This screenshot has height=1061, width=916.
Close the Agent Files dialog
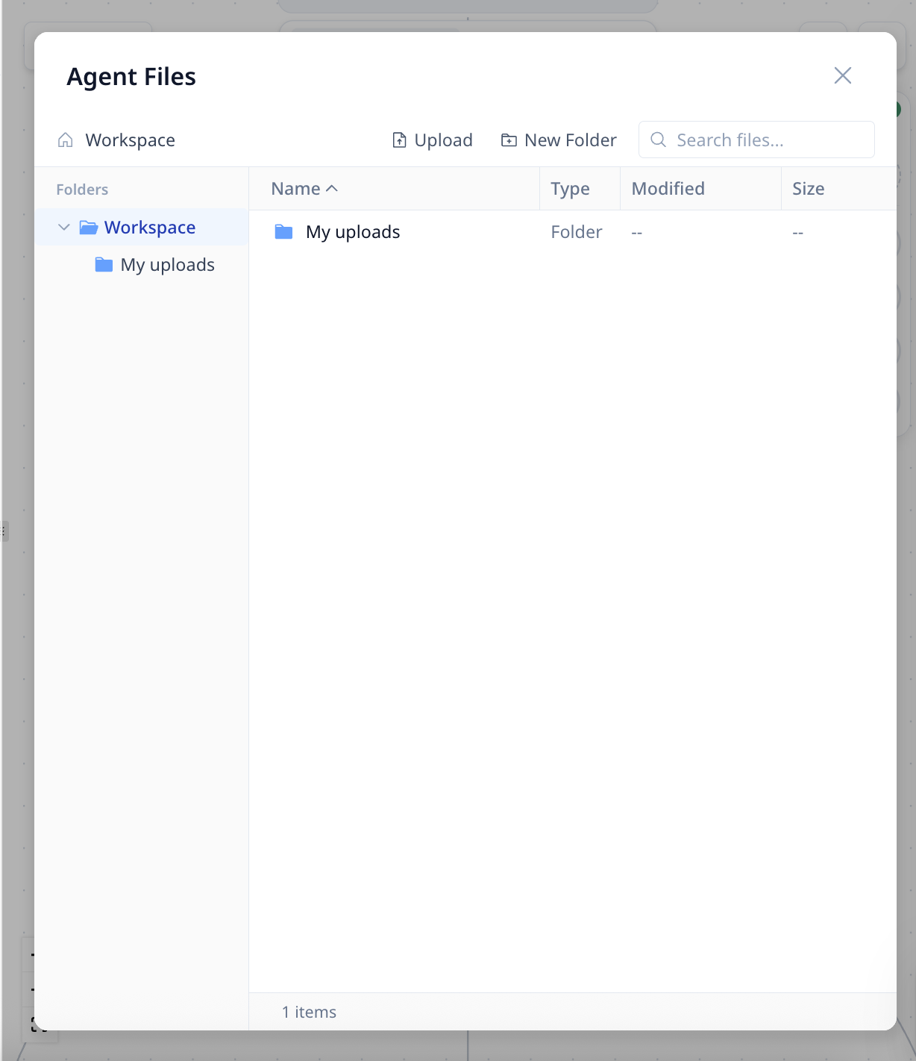(842, 75)
